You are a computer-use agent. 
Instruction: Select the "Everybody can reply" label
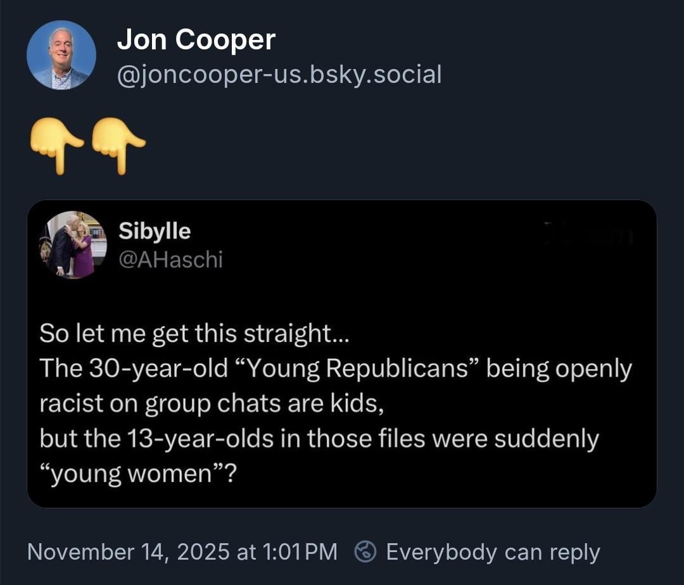click(x=493, y=552)
